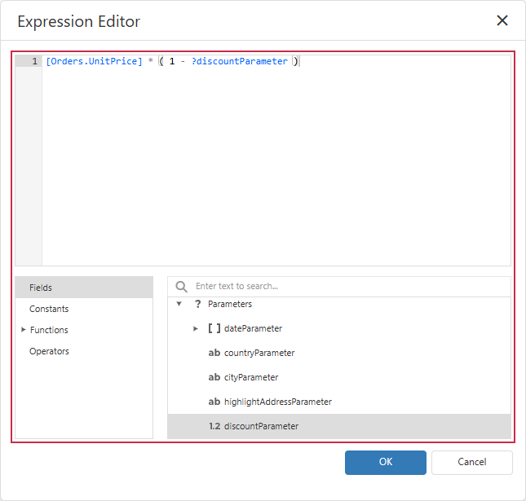This screenshot has width=526, height=501.
Task: Collapse the Parameters tree node
Action: tap(179, 304)
